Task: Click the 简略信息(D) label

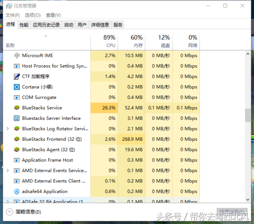Action: pos(28,212)
